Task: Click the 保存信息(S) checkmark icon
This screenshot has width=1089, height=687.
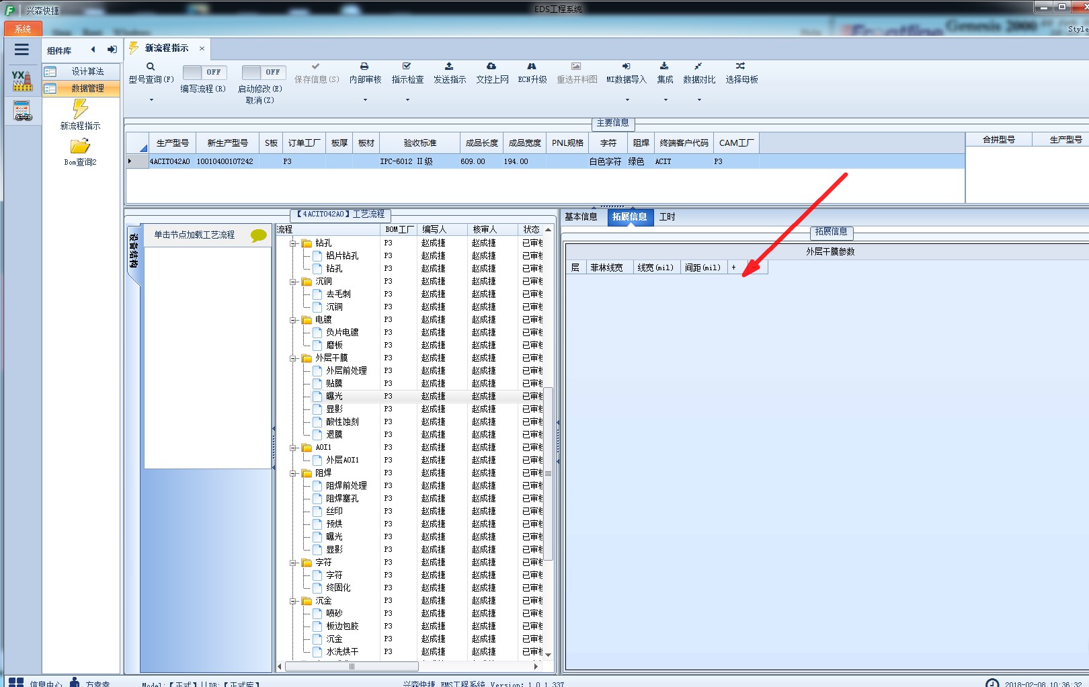Action: (x=315, y=67)
